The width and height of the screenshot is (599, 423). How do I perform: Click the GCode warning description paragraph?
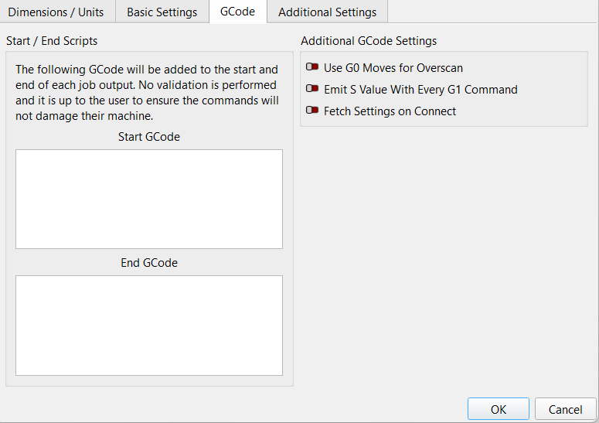(147, 93)
